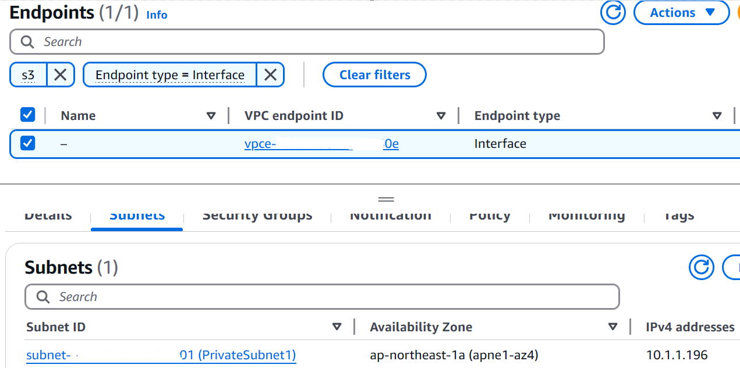Refresh the Endpoints list

[612, 12]
